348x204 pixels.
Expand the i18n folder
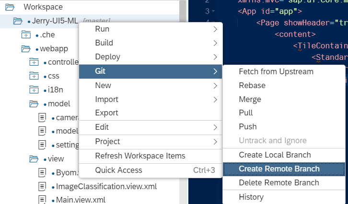(34, 90)
